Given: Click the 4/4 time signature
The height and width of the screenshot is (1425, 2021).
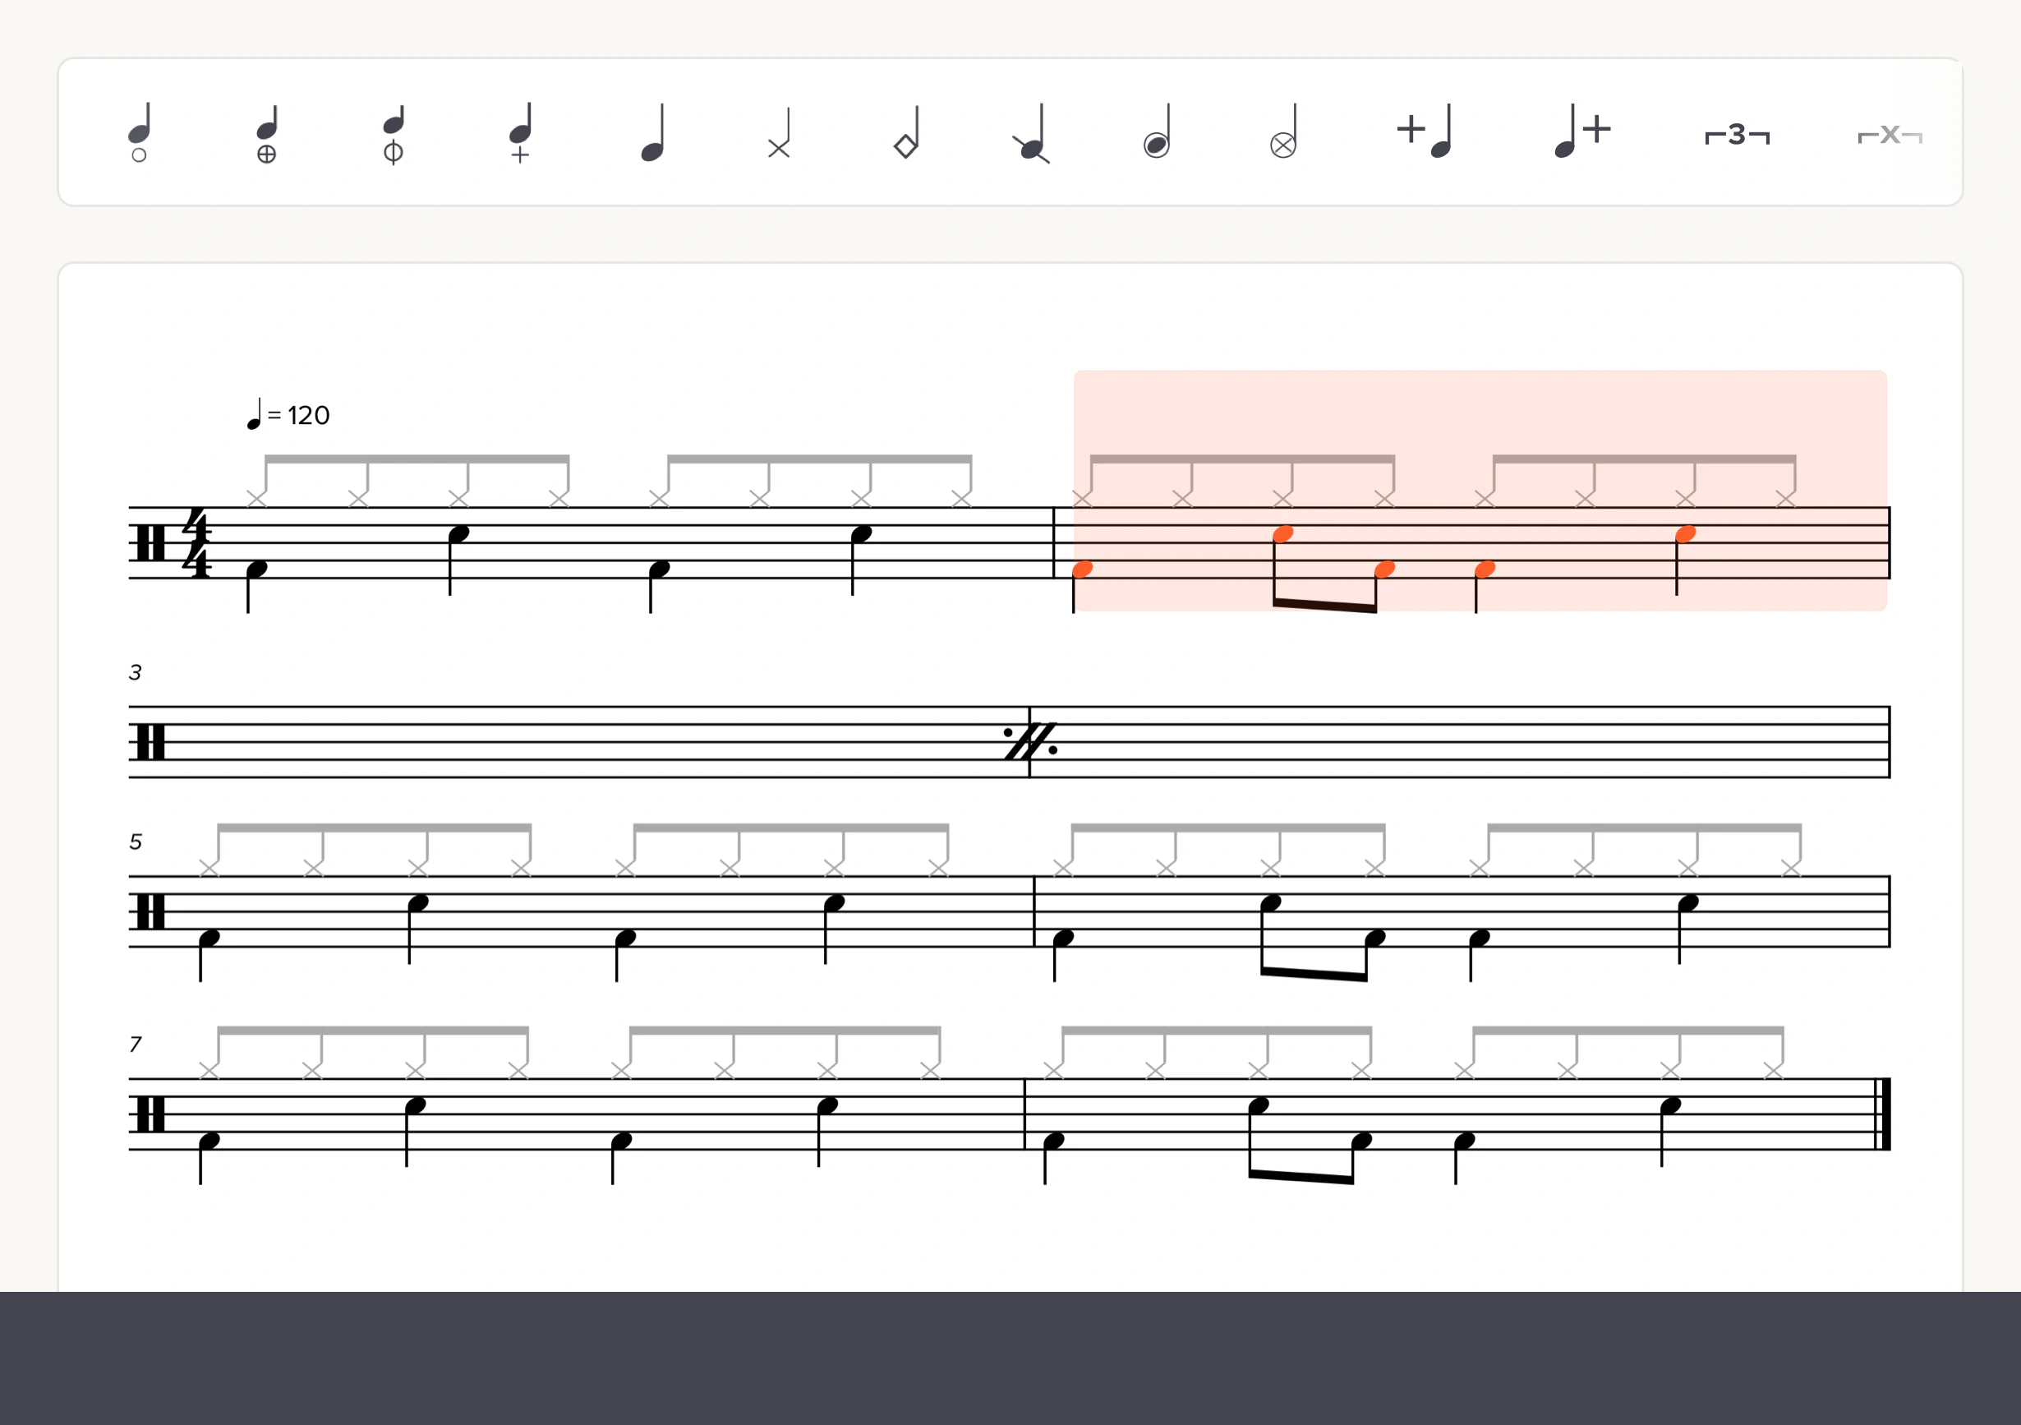Looking at the screenshot, I should [196, 543].
